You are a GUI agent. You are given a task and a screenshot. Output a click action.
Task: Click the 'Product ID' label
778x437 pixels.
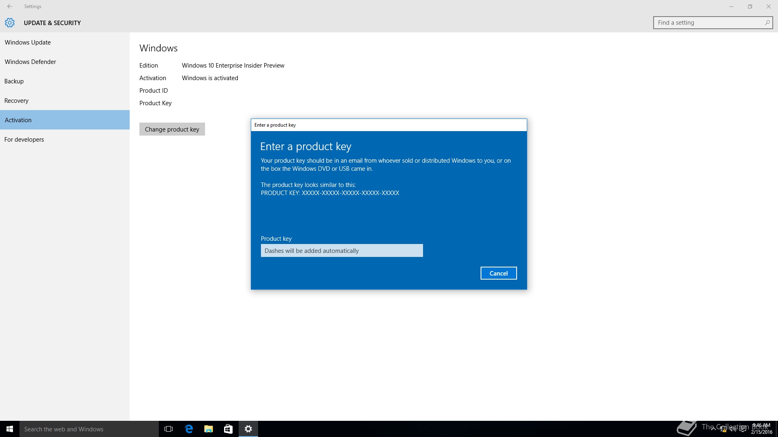154,91
